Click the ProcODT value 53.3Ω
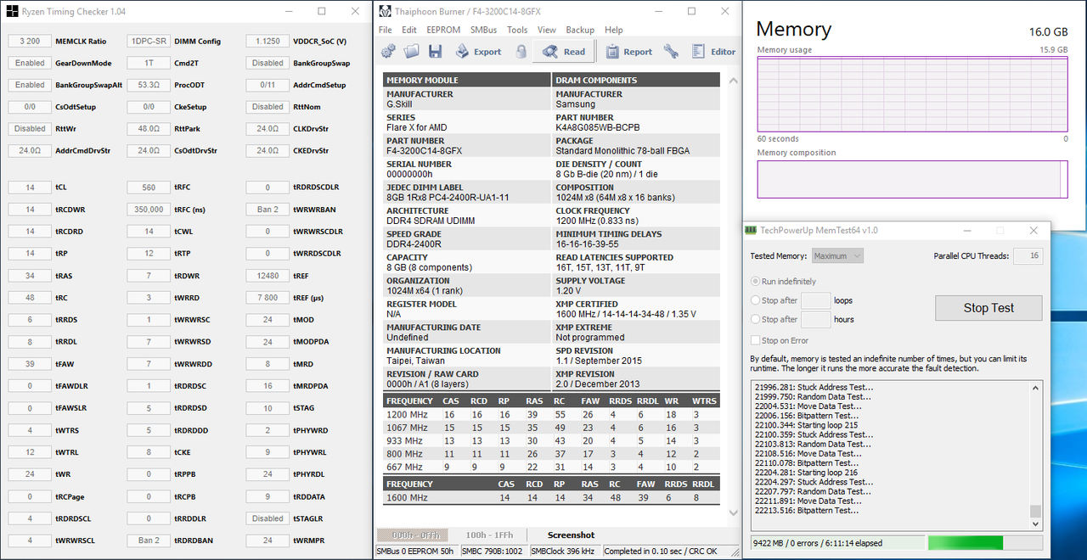Viewport: 1087px width, 560px height. pos(149,85)
